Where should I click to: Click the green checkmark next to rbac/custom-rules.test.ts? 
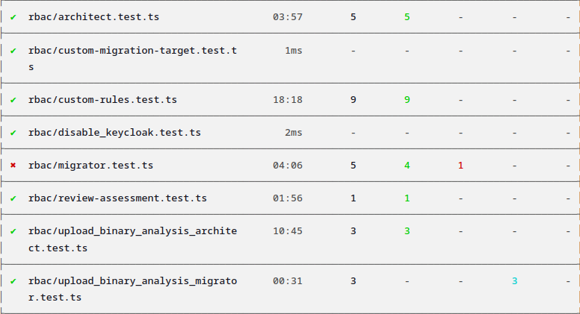[13, 99]
